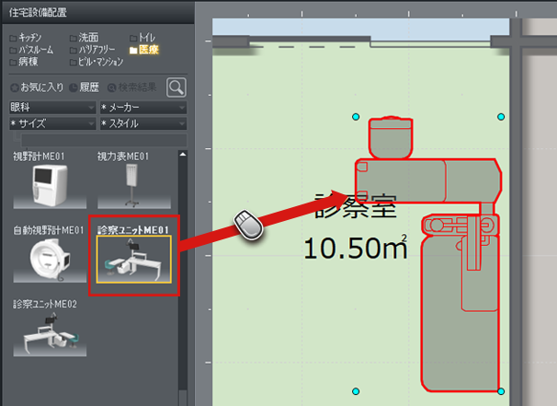
Task: Select the バスルーム category folder
Action: coord(35,50)
